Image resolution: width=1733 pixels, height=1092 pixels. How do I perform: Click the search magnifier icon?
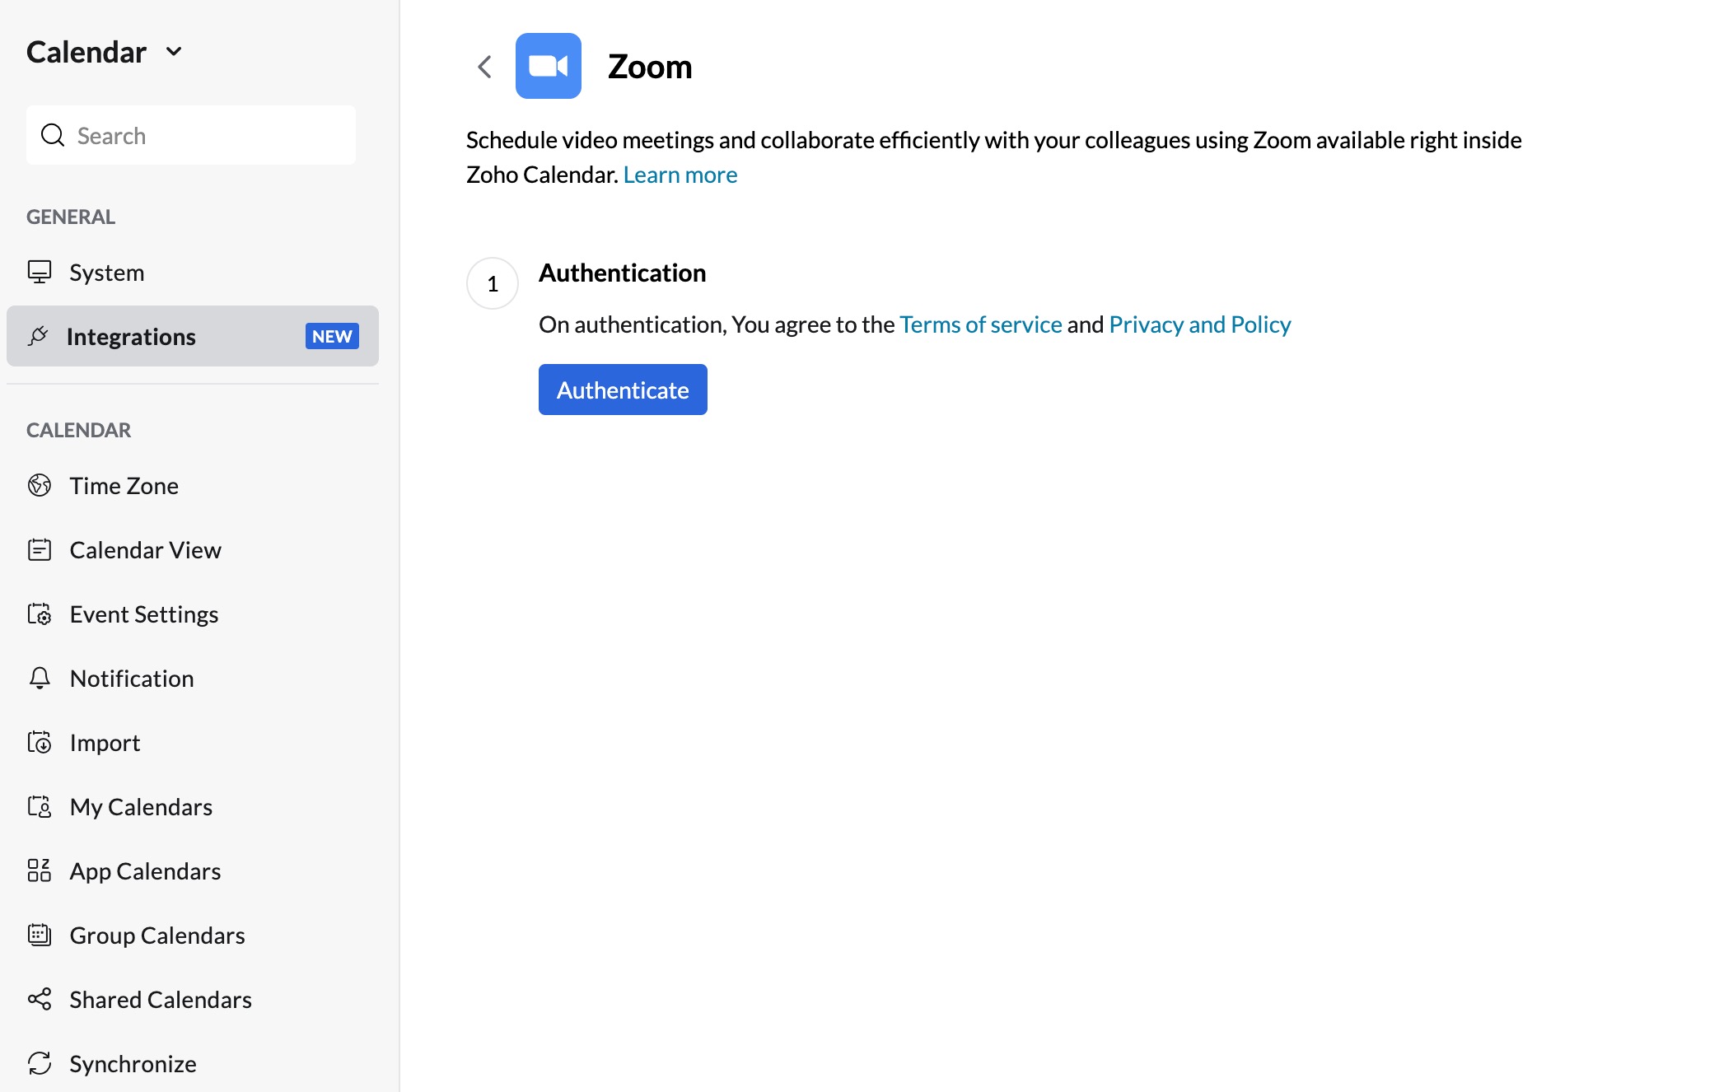[53, 135]
